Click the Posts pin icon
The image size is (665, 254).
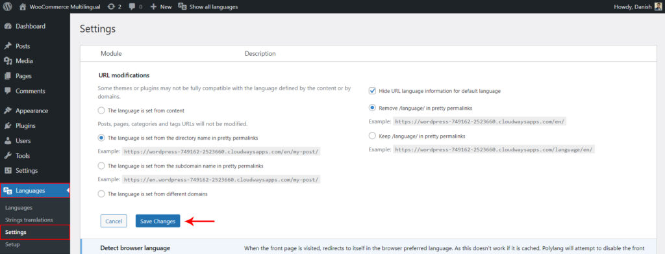8,45
